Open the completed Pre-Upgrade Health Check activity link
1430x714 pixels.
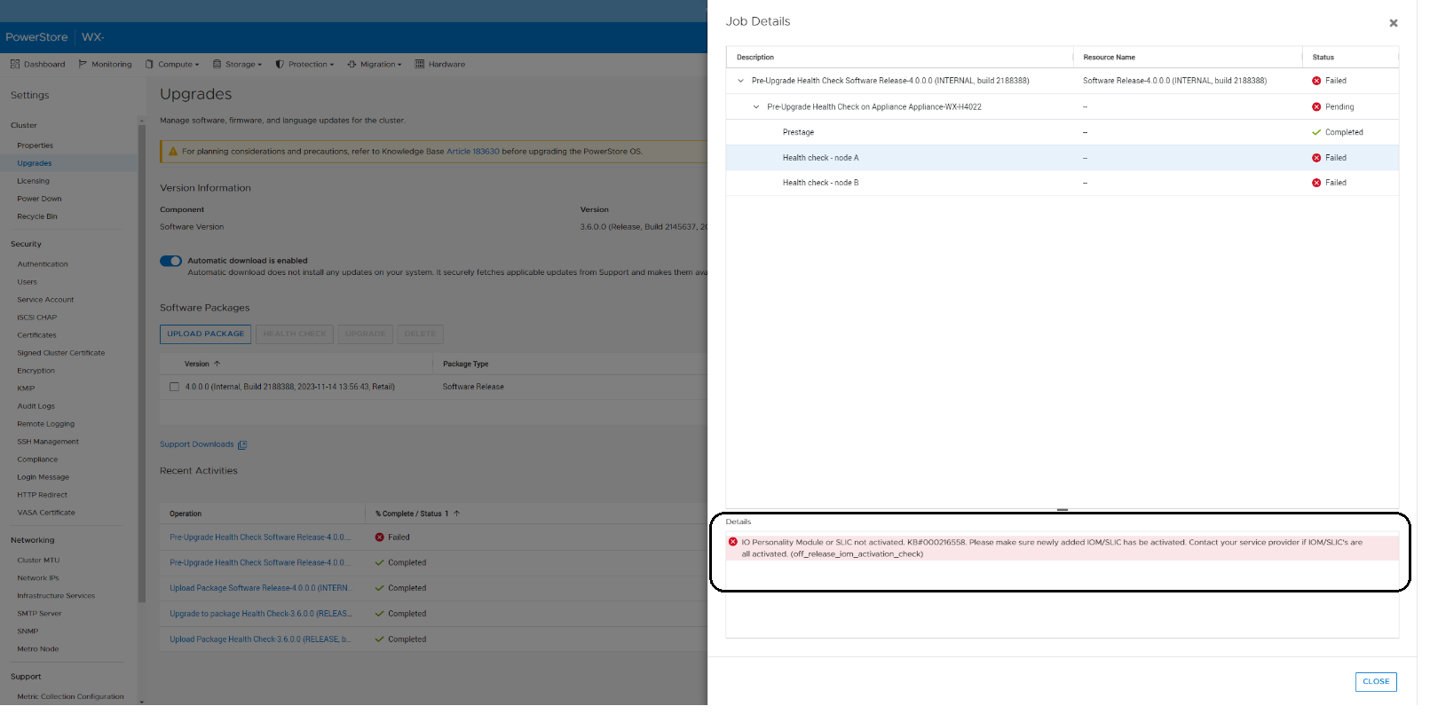click(x=260, y=562)
